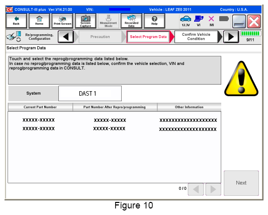The height and width of the screenshot is (215, 268).
Task: Click the VI interface status icon
Action: [x=199, y=21]
